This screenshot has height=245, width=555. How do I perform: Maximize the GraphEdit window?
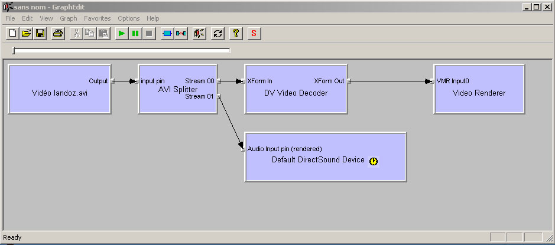coord(537,6)
